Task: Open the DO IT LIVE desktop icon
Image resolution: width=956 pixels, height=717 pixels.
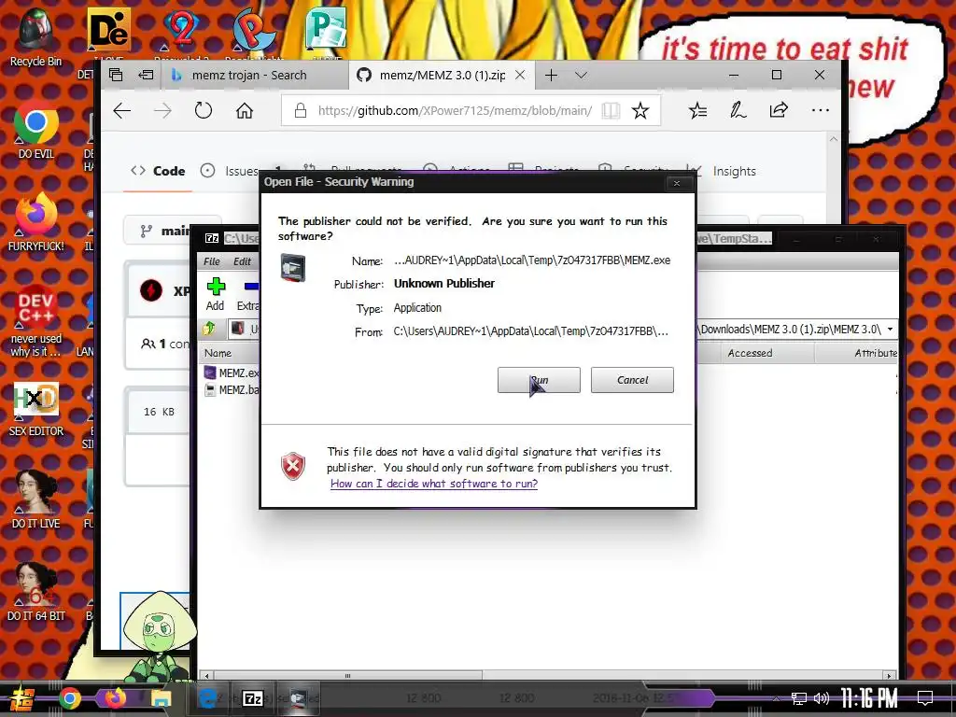Action: (36, 500)
